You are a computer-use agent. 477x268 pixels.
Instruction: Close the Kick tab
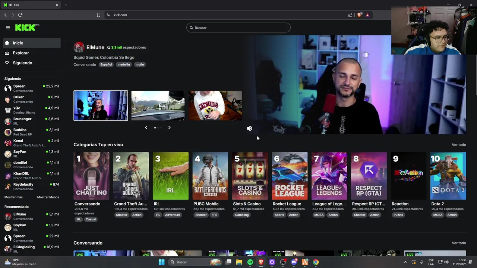click(x=57, y=5)
